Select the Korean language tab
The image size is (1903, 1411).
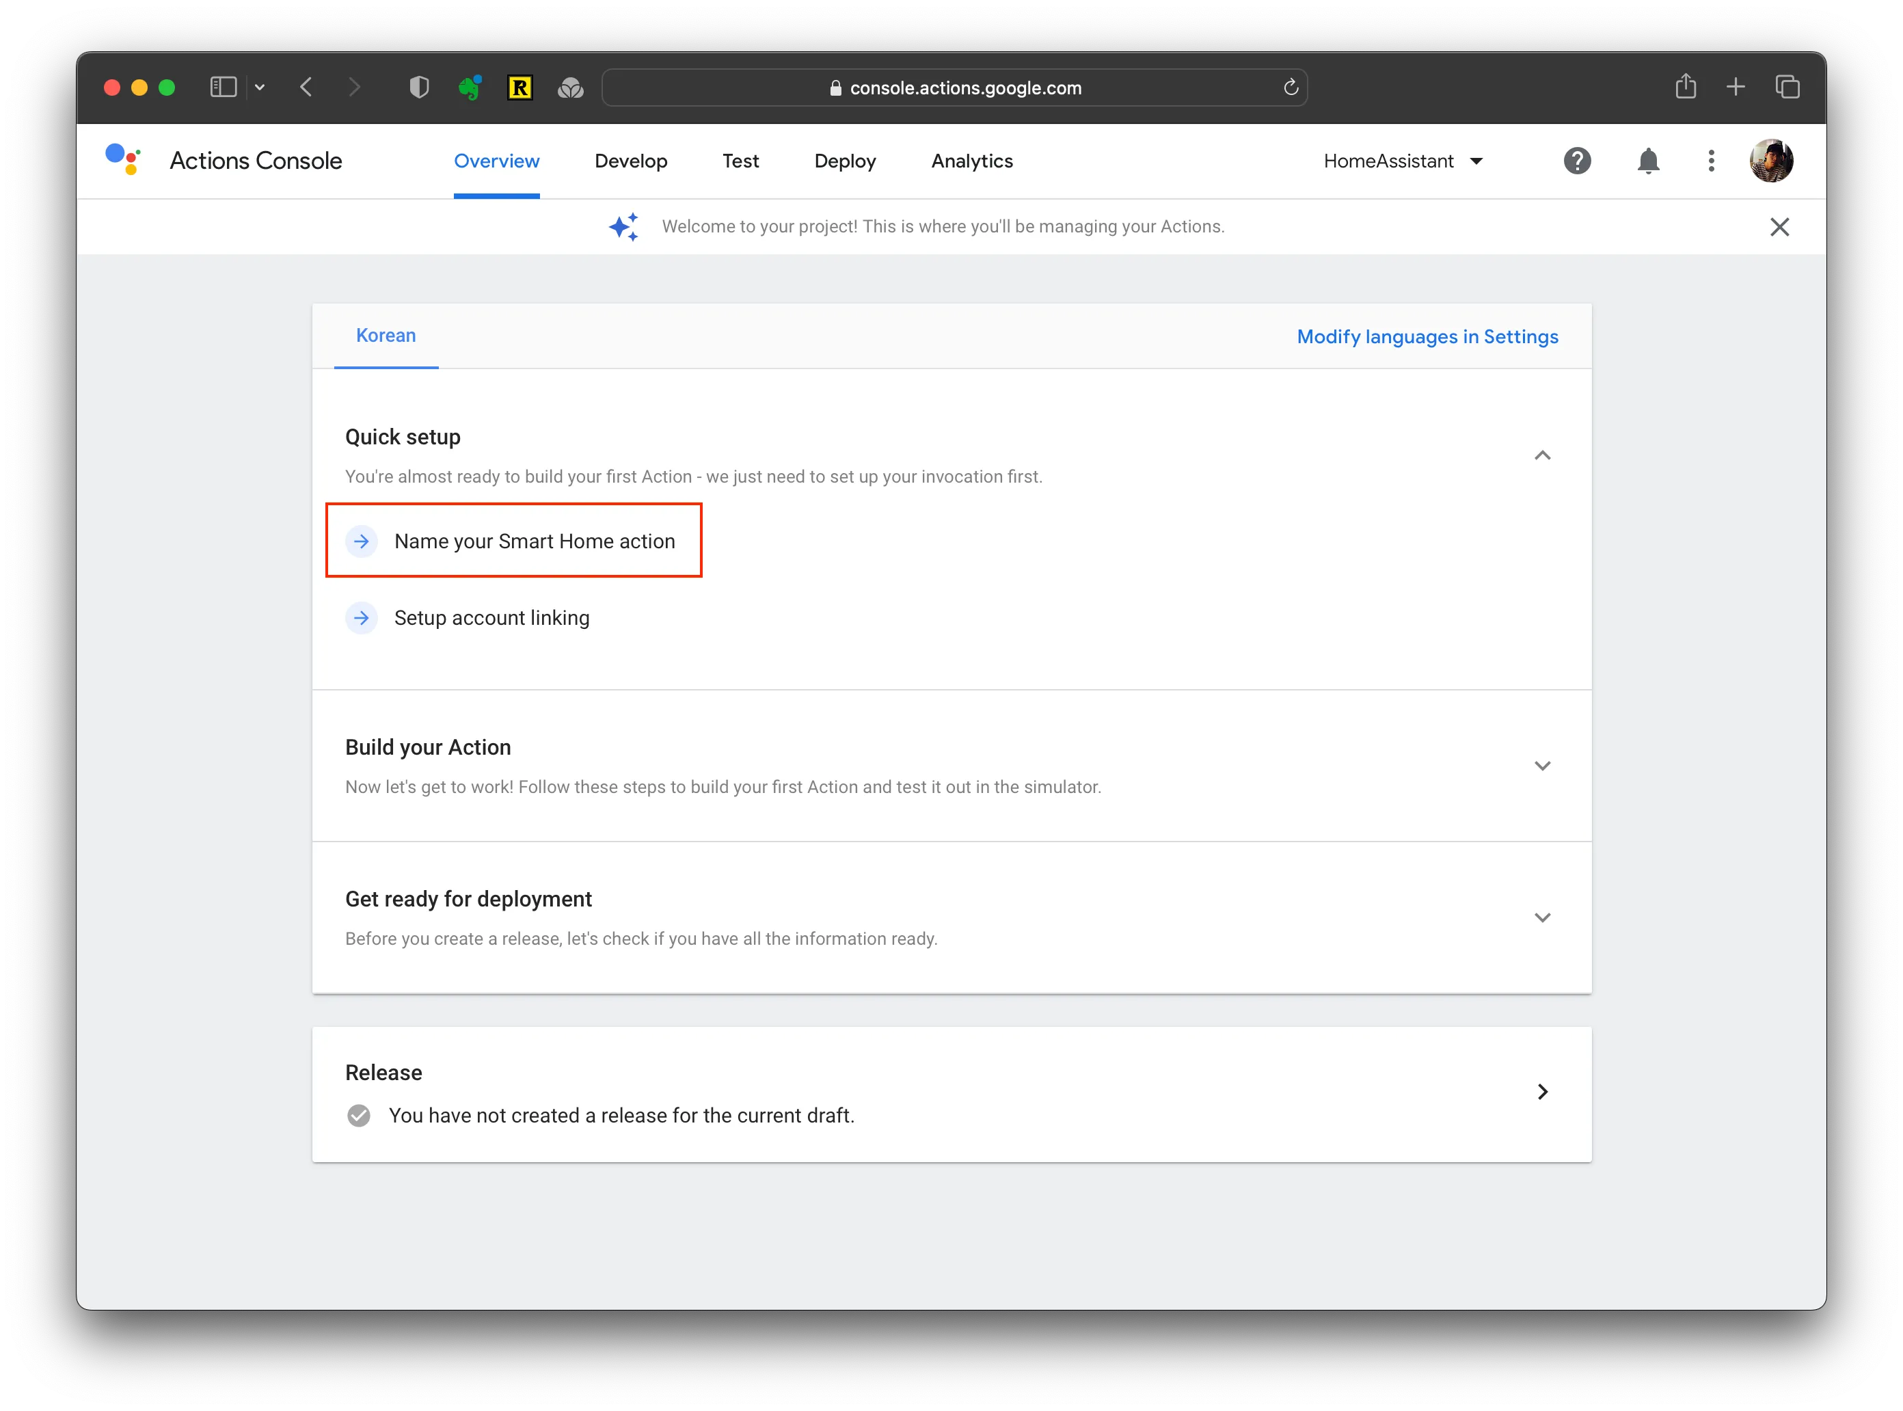pyautogui.click(x=386, y=336)
